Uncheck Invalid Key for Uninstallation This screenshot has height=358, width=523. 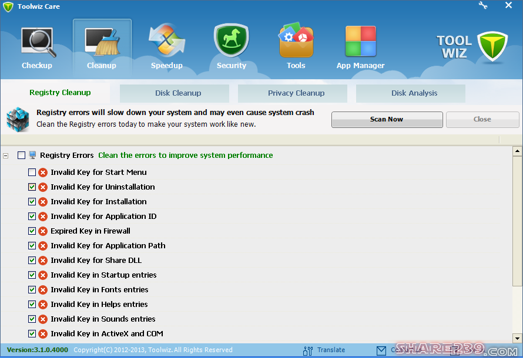pyautogui.click(x=32, y=187)
